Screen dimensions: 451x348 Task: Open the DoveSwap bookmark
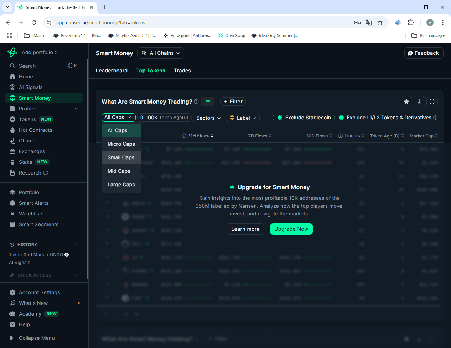click(x=232, y=36)
